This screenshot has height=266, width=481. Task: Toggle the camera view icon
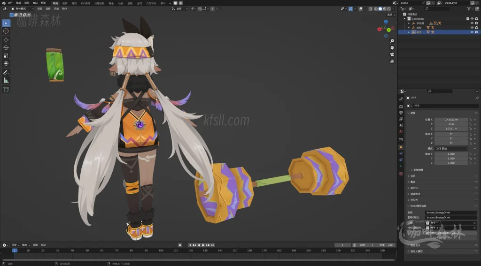tap(392, 54)
